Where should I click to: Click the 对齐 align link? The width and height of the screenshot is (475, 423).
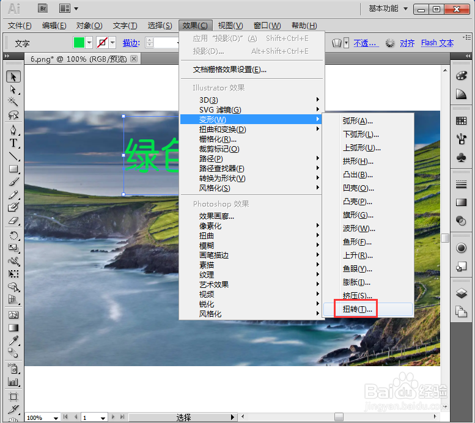[407, 43]
